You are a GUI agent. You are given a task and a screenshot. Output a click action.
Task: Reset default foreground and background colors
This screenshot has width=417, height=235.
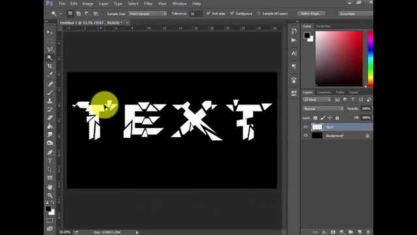47,202
